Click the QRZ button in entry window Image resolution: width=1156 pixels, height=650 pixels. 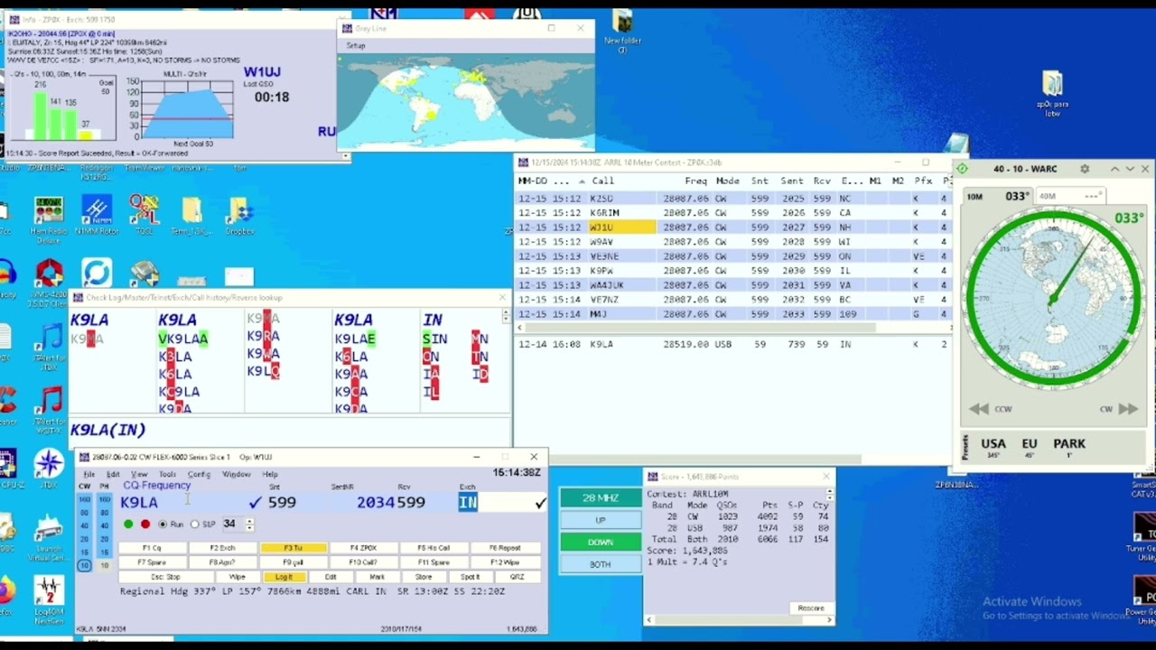click(x=517, y=577)
